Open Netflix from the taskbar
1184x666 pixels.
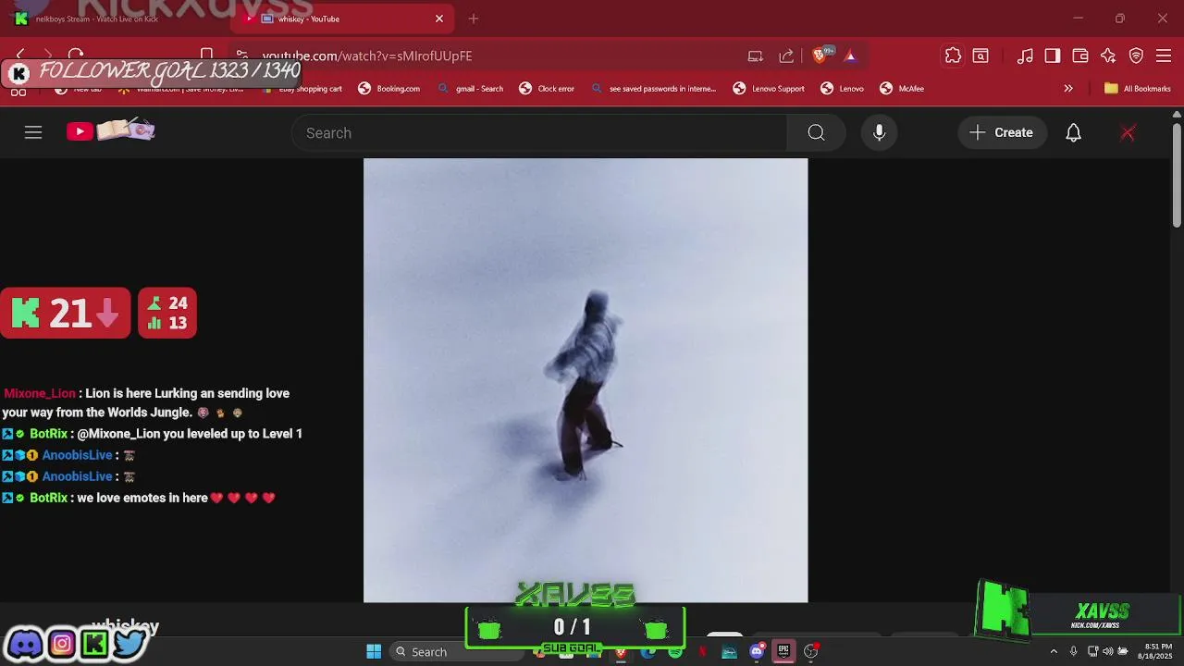click(x=702, y=651)
